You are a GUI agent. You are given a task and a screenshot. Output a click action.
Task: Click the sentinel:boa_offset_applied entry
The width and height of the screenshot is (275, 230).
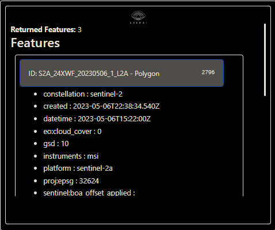tap(89, 193)
